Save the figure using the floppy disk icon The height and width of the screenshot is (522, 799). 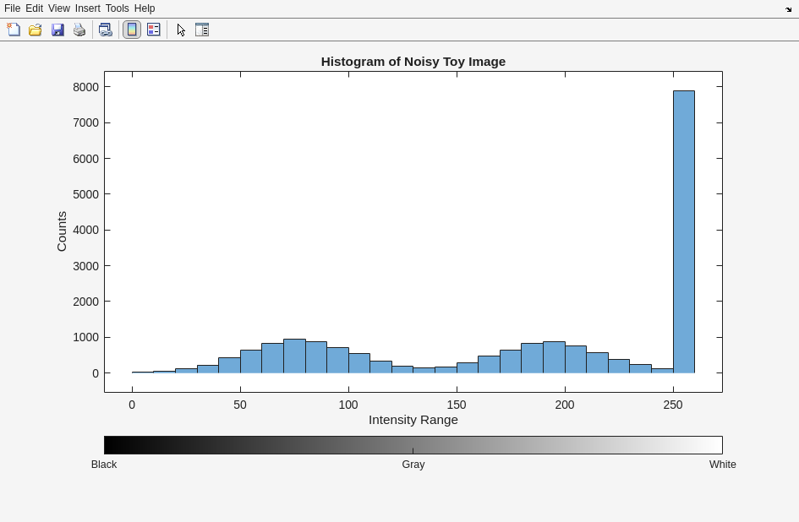[57, 30]
